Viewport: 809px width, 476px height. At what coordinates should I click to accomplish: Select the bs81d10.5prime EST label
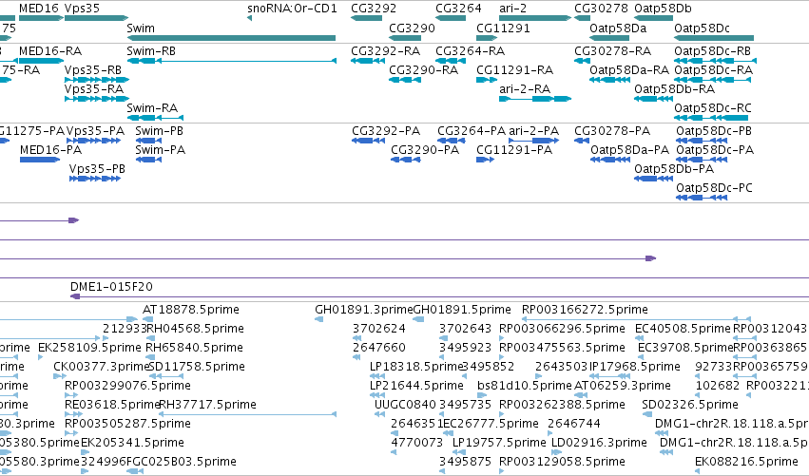click(x=524, y=386)
